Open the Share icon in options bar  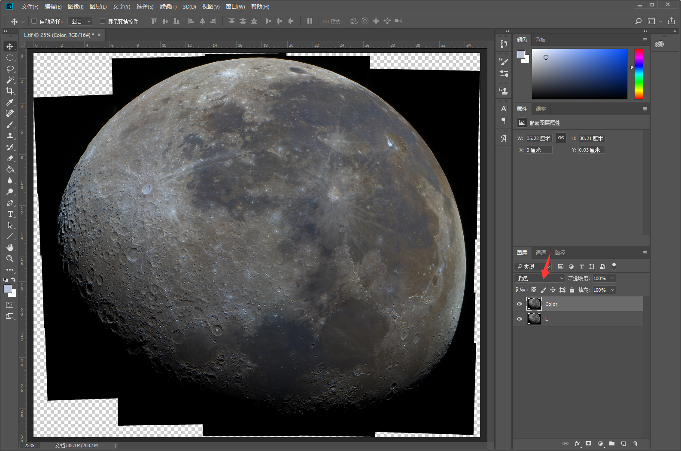[672, 21]
